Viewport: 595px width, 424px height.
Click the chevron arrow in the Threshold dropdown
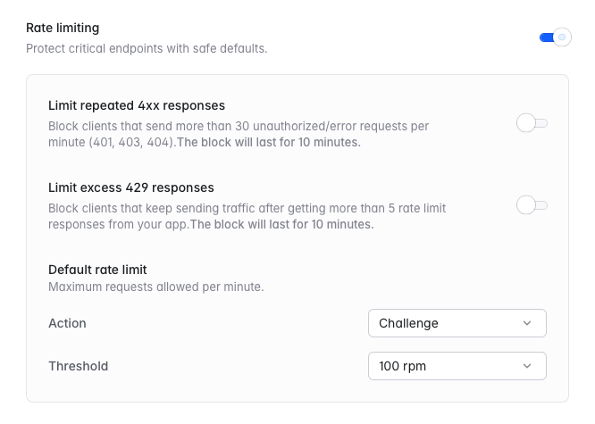(x=527, y=366)
